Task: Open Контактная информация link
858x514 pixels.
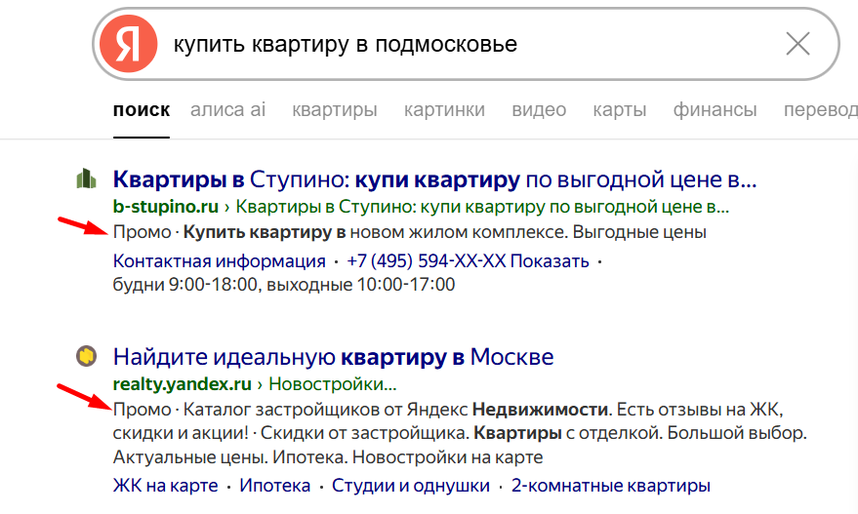Action: coord(220,261)
